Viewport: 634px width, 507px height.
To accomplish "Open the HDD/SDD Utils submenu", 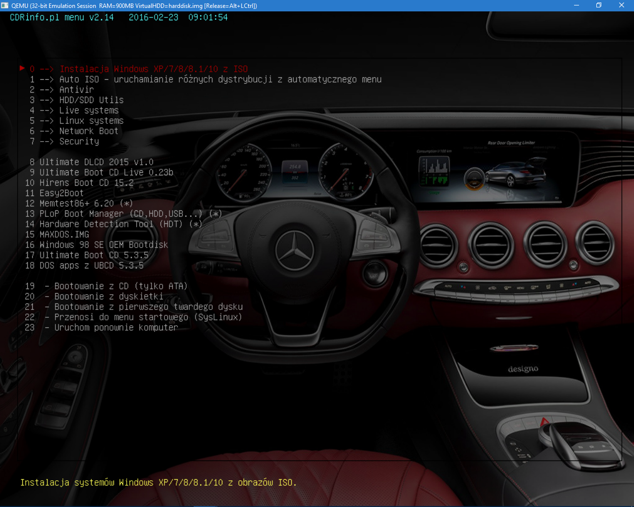I will click(x=77, y=101).
